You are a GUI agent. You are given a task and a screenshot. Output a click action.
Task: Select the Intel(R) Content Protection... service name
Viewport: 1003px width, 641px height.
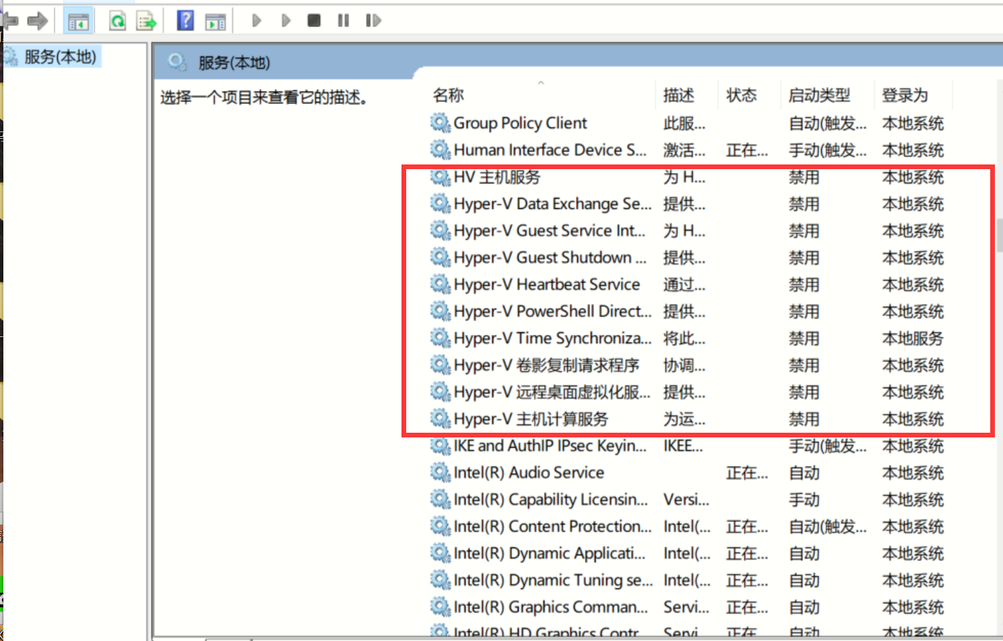tap(552, 527)
